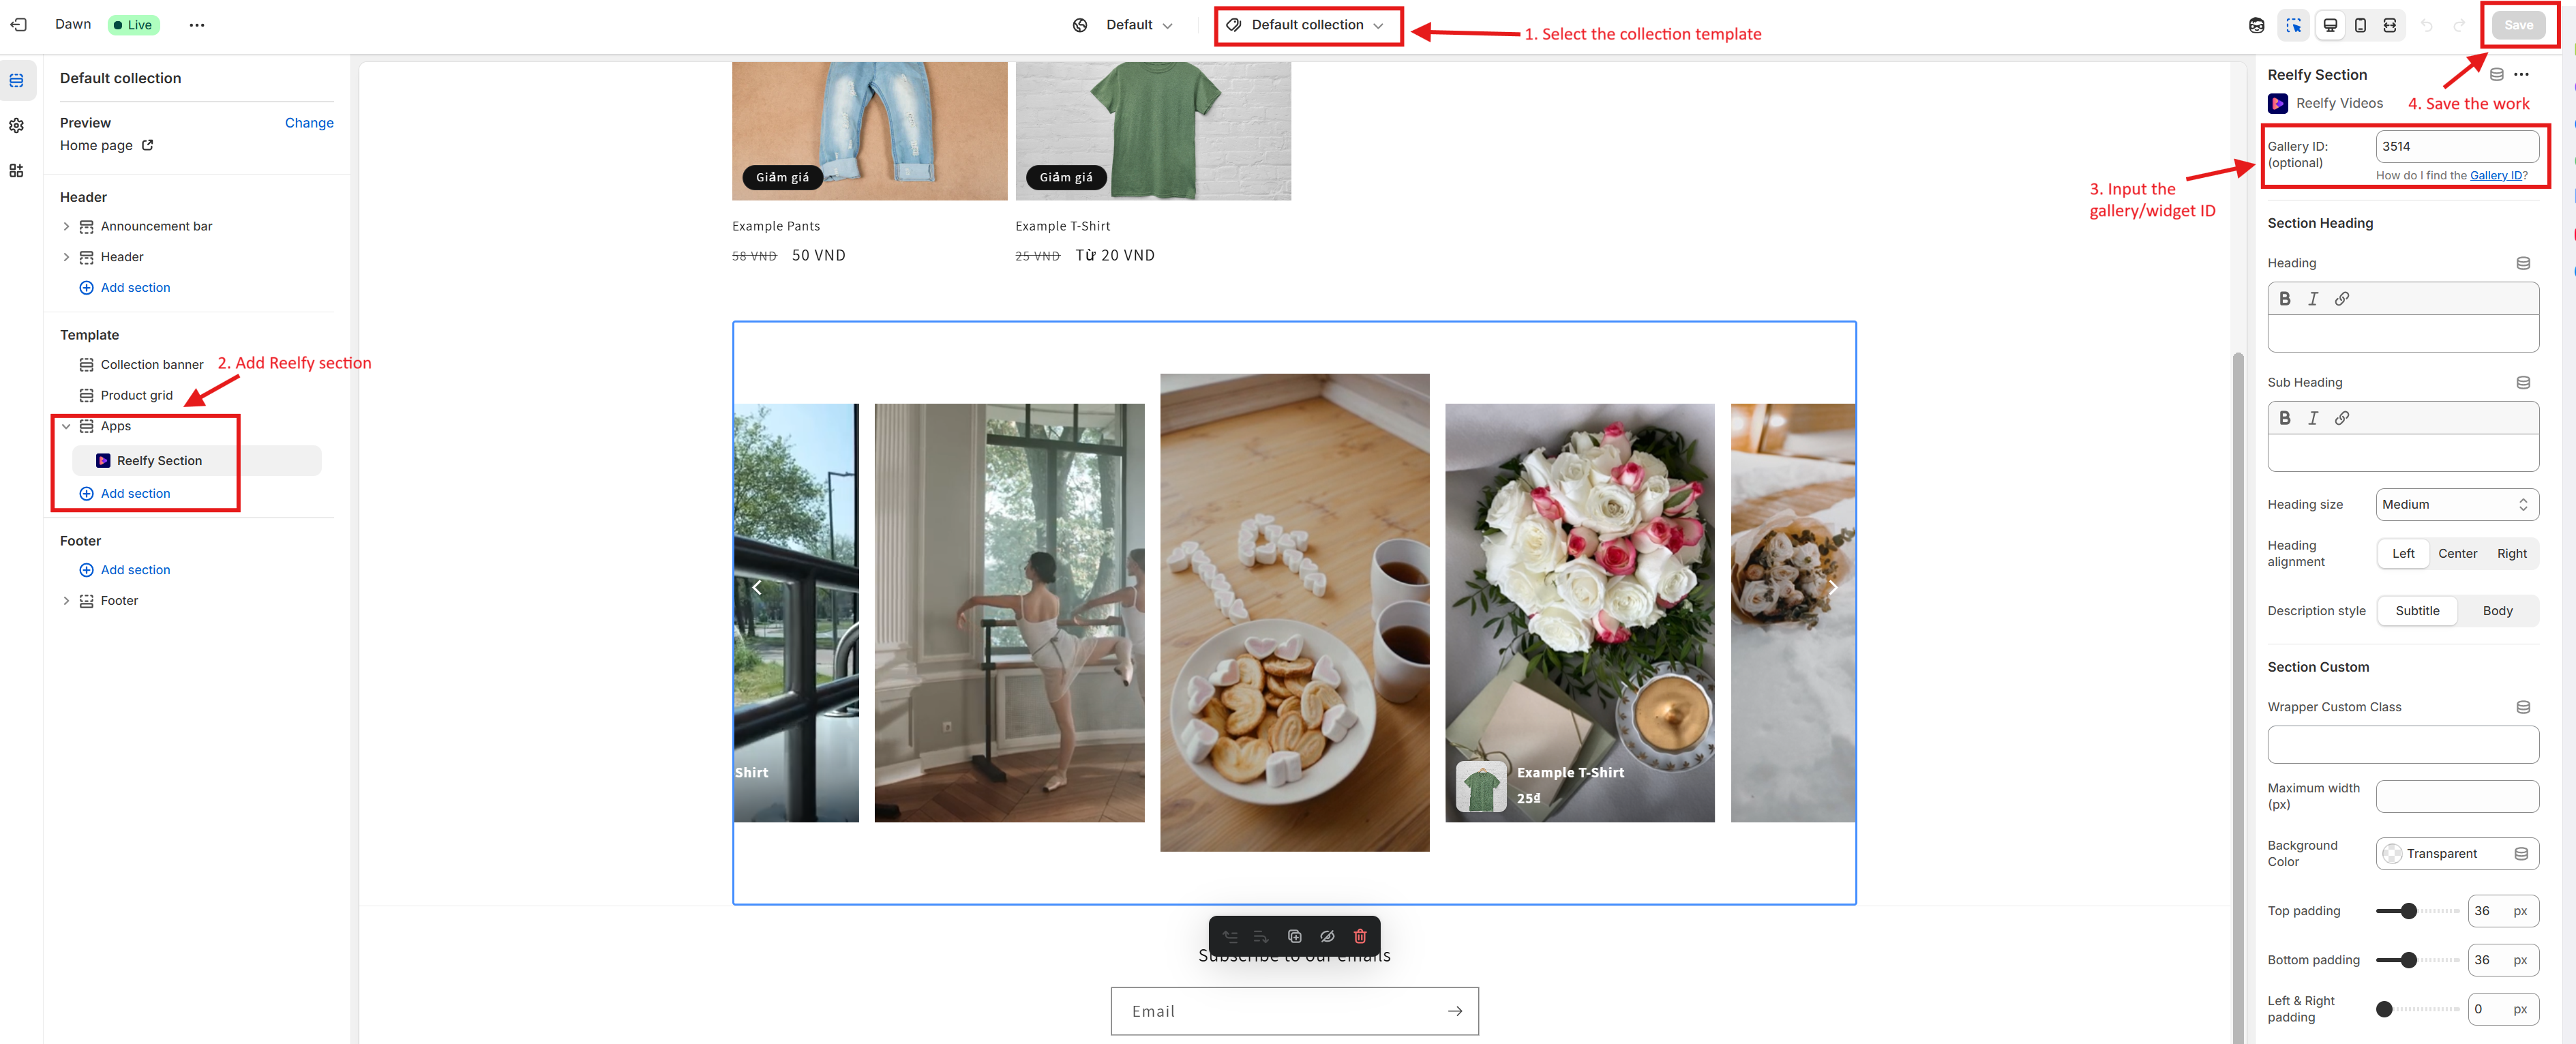Set heading alignment to Right
The width and height of the screenshot is (2576, 1044).
pyautogui.click(x=2511, y=554)
